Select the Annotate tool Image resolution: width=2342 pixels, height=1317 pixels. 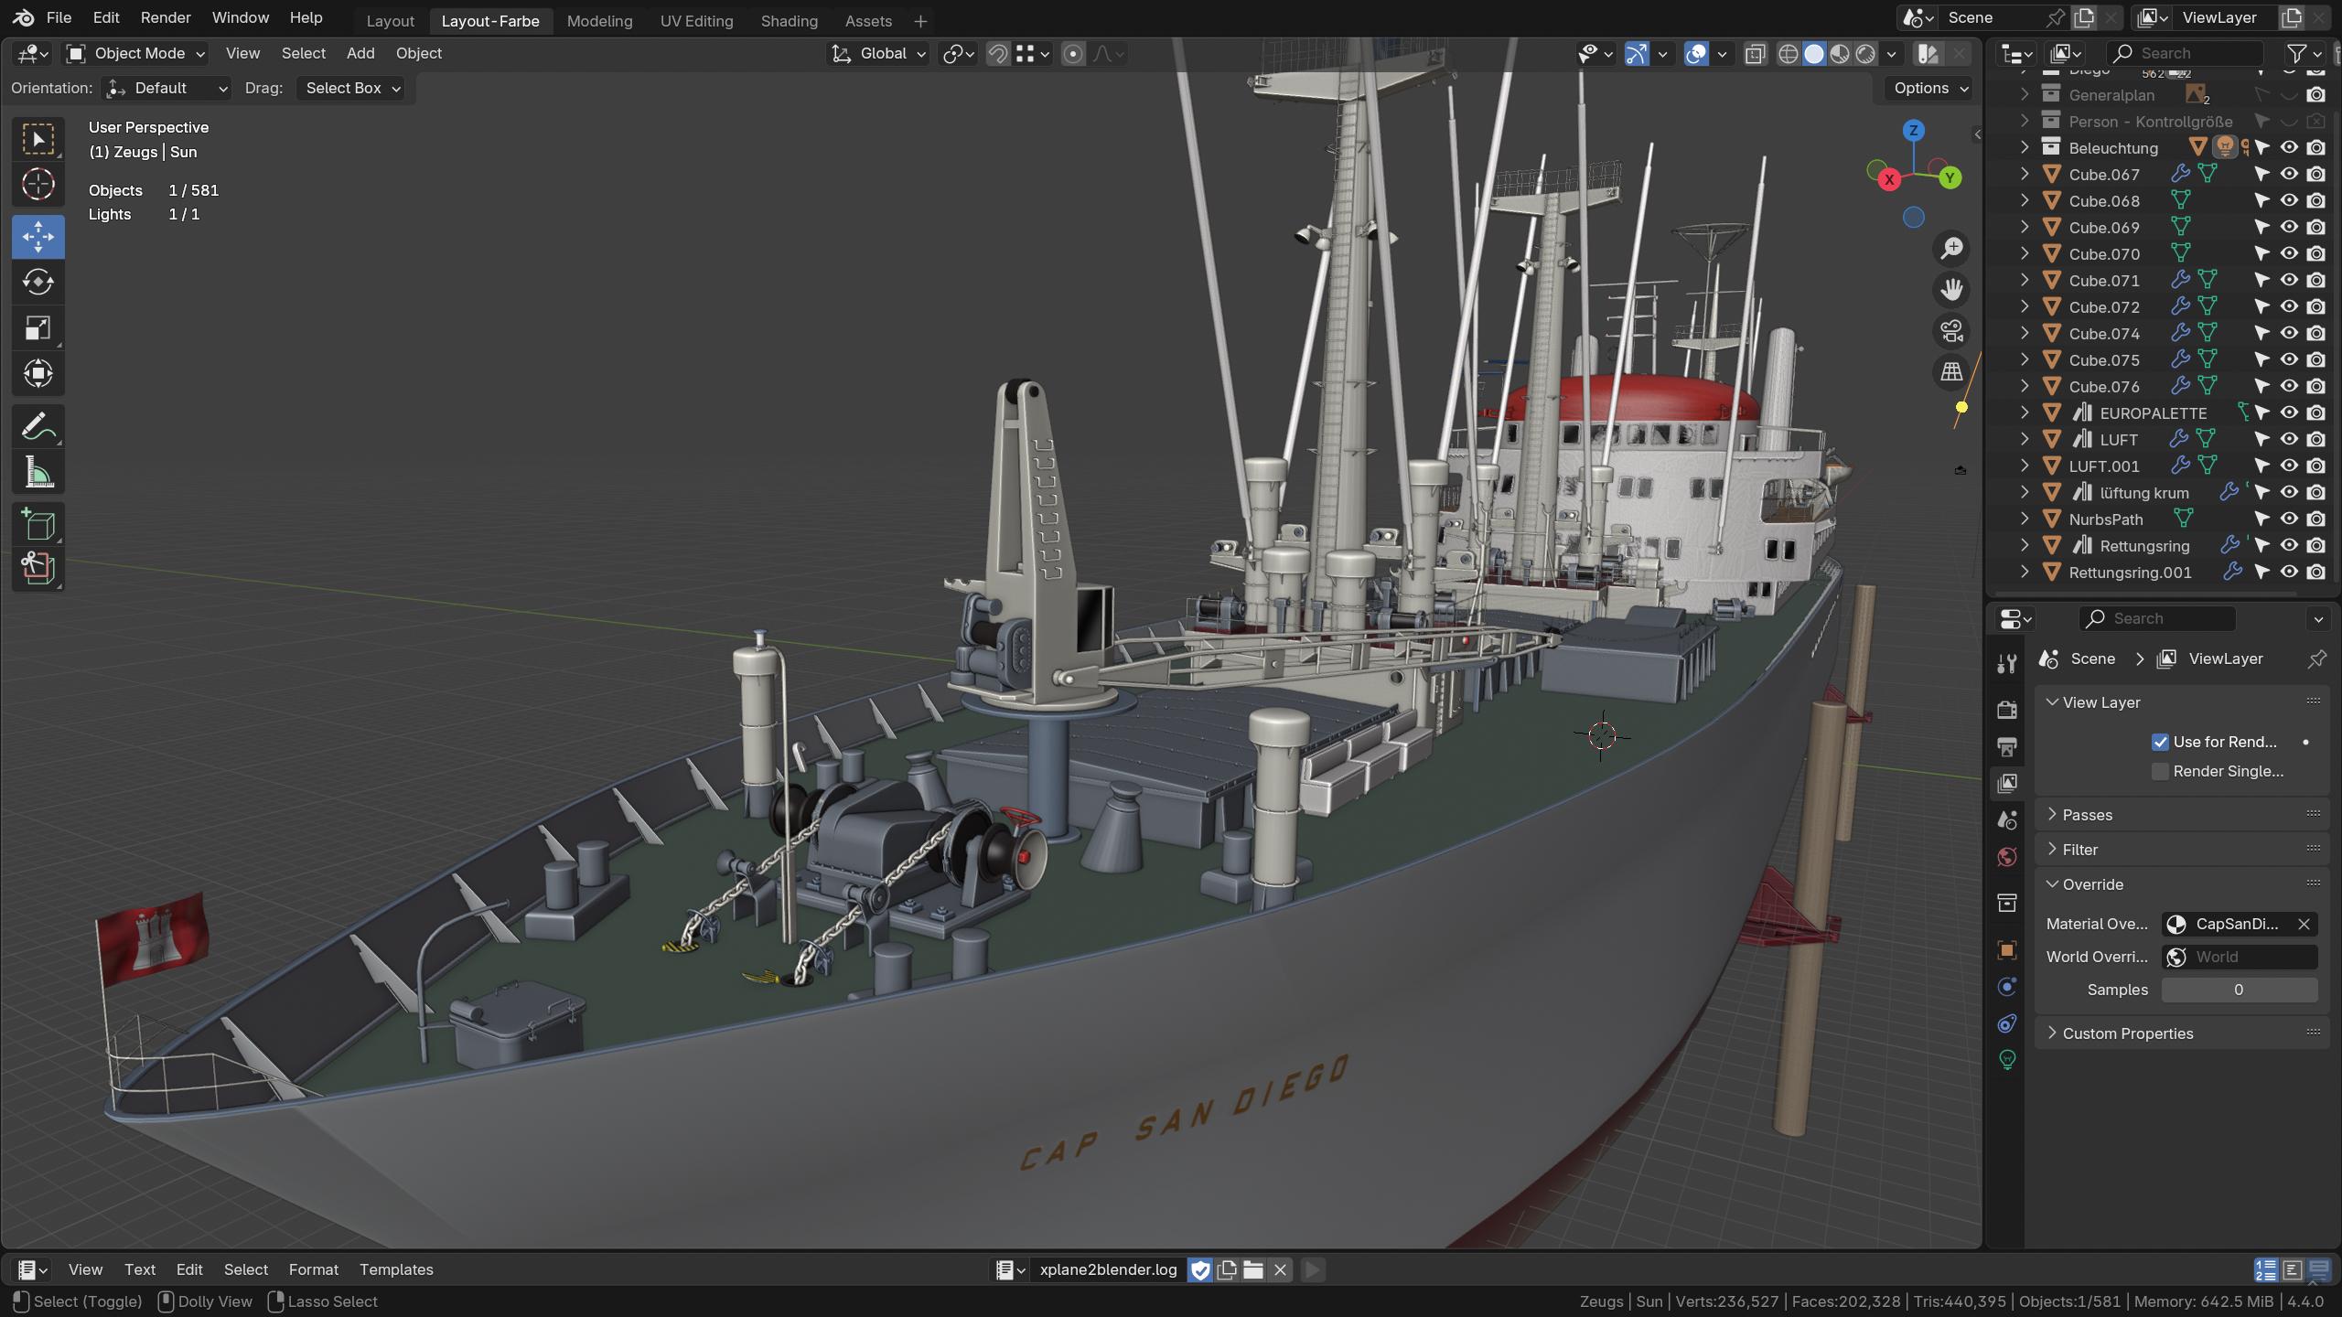click(38, 426)
